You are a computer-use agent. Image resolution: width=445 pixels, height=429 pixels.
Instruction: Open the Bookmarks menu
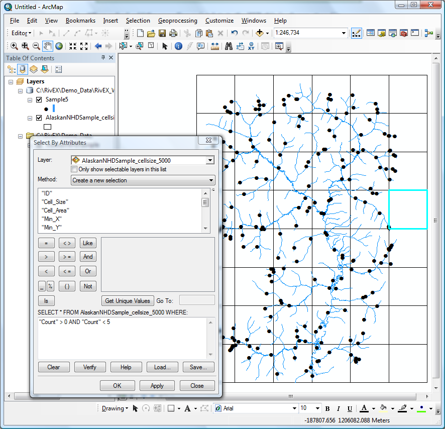pyautogui.click(x=80, y=21)
